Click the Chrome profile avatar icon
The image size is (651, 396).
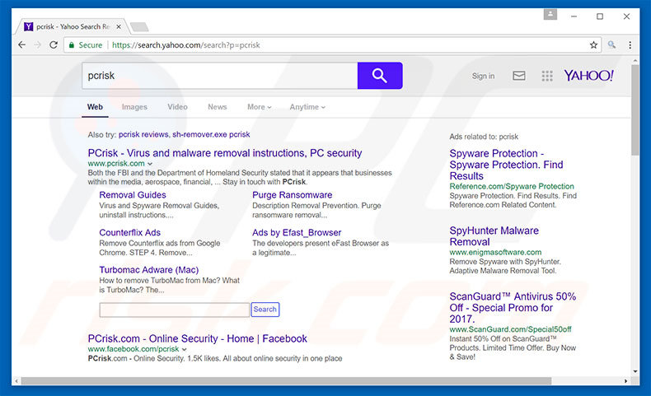point(550,15)
